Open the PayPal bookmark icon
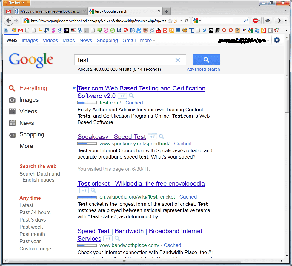The image size is (292, 266). [47, 30]
